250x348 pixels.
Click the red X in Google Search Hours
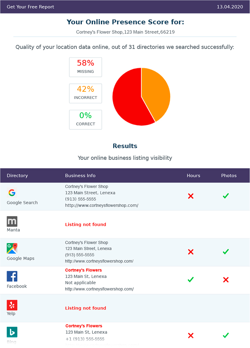(191, 196)
